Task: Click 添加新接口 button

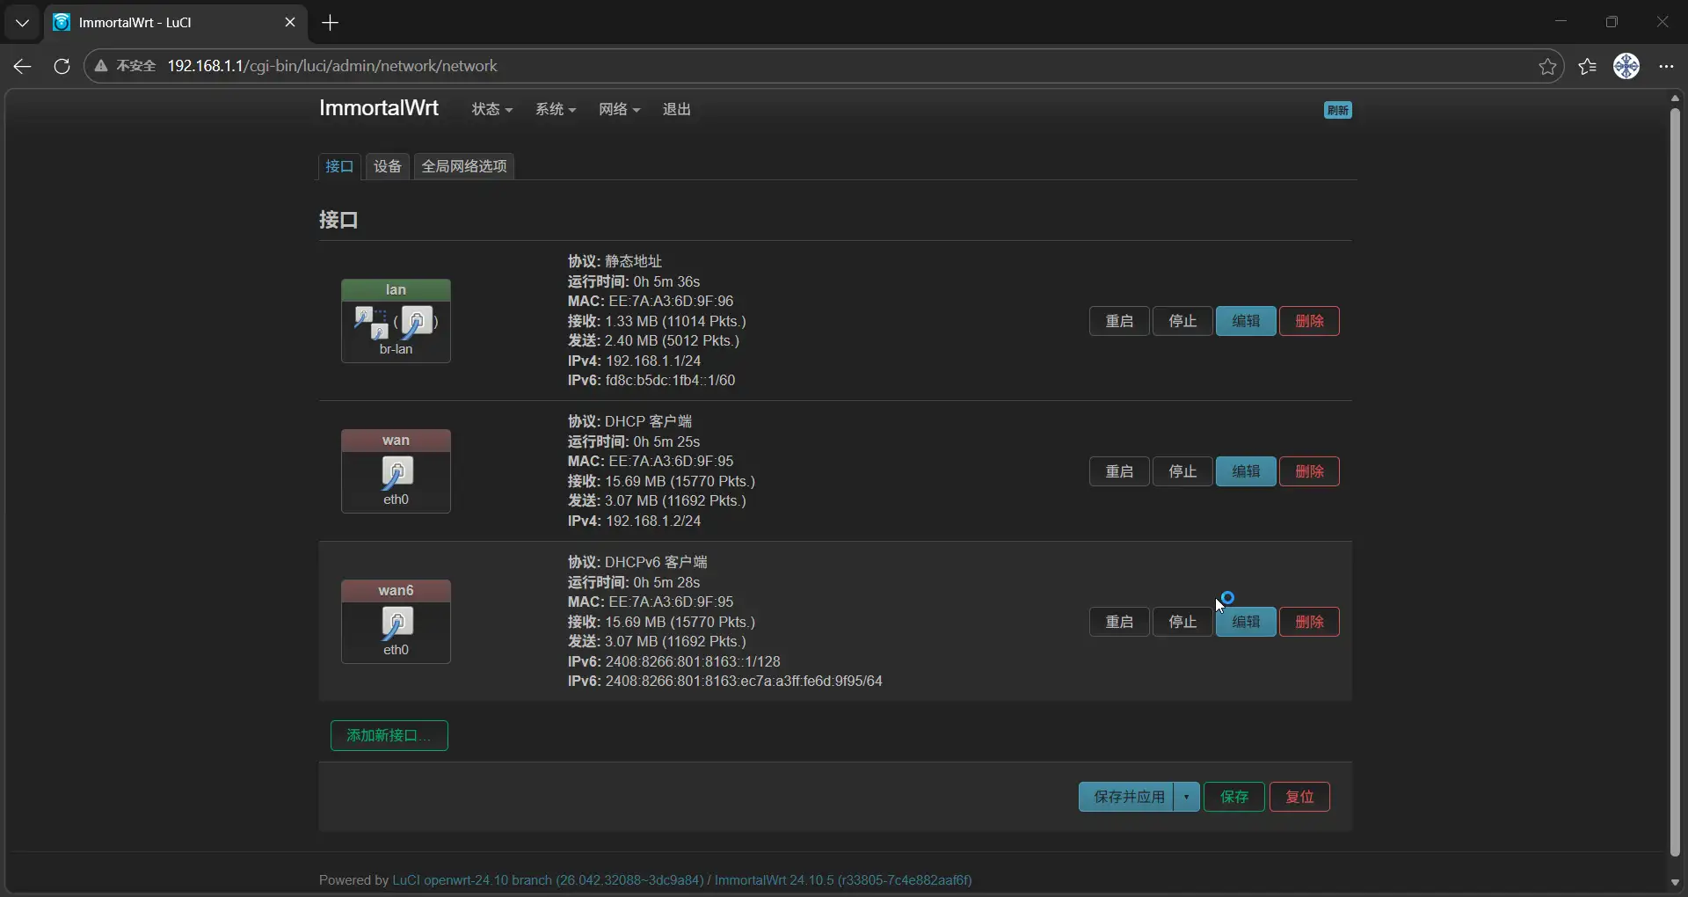Action: click(389, 735)
